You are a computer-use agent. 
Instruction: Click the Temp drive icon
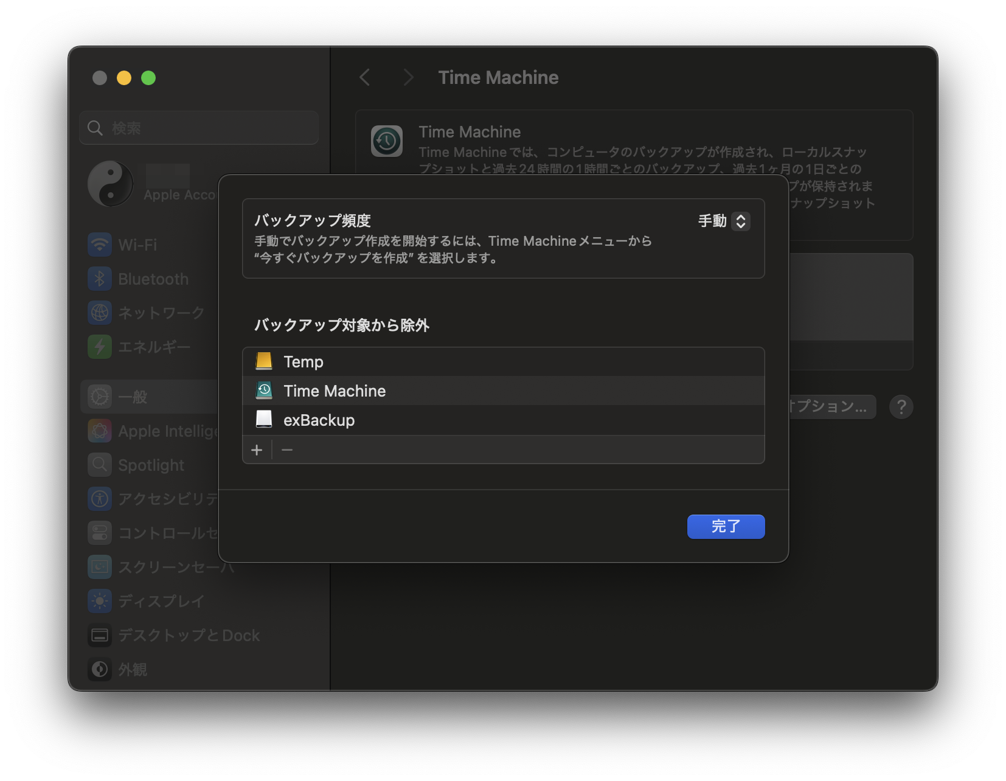(264, 361)
